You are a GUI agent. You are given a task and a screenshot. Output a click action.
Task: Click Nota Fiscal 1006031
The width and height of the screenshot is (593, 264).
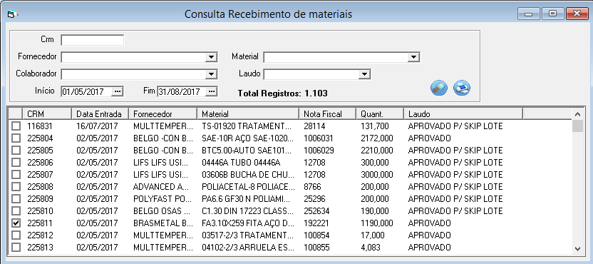[319, 138]
